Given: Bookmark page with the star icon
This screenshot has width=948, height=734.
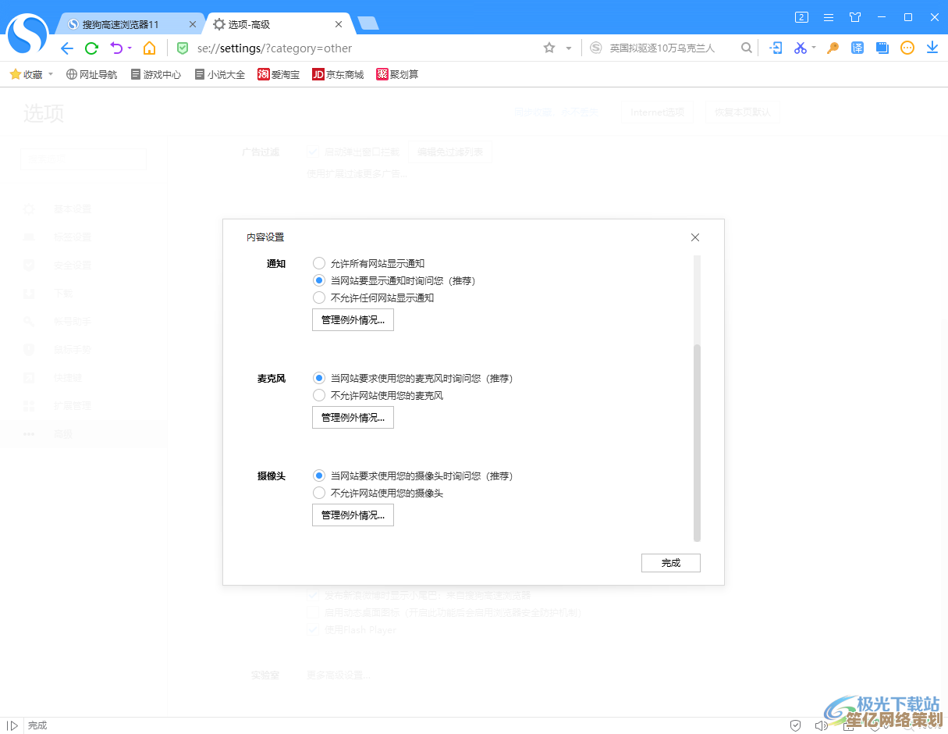Looking at the screenshot, I should 549,48.
